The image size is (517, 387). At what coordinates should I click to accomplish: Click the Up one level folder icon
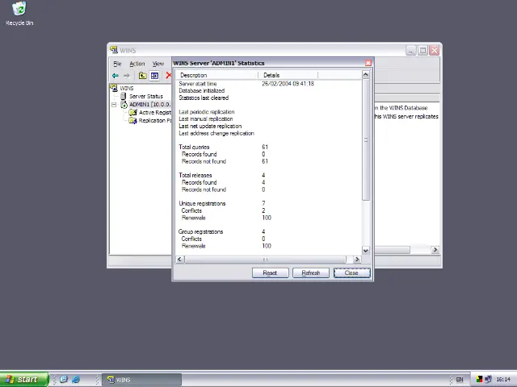(x=142, y=76)
